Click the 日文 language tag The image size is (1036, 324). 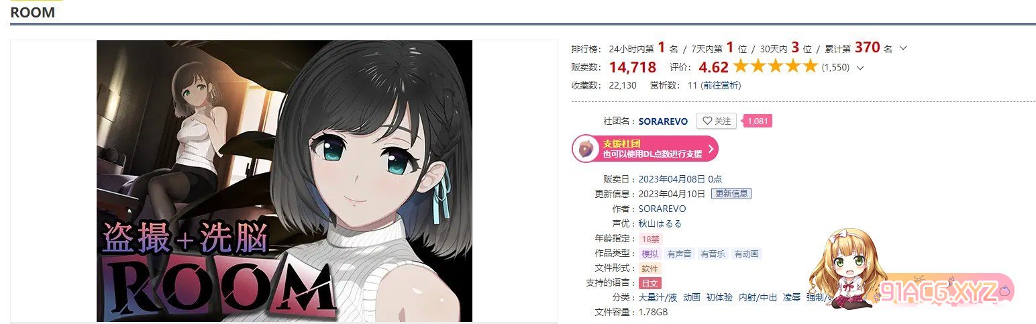650,283
